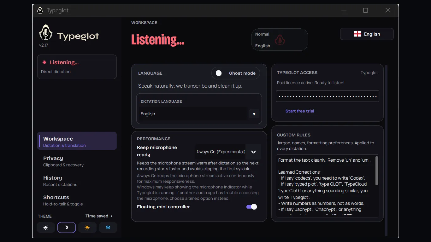Select the orange sun warm theme

click(87, 228)
